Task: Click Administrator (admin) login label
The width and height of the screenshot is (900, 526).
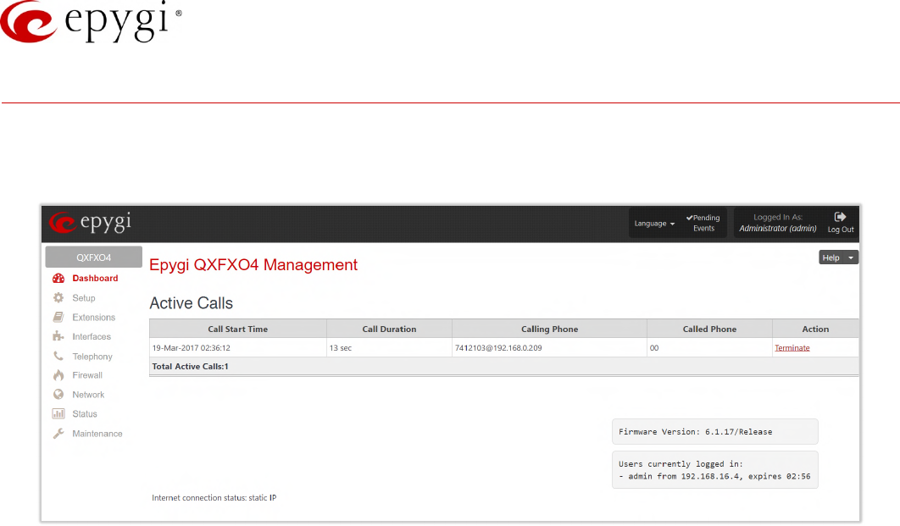Action: point(778,229)
